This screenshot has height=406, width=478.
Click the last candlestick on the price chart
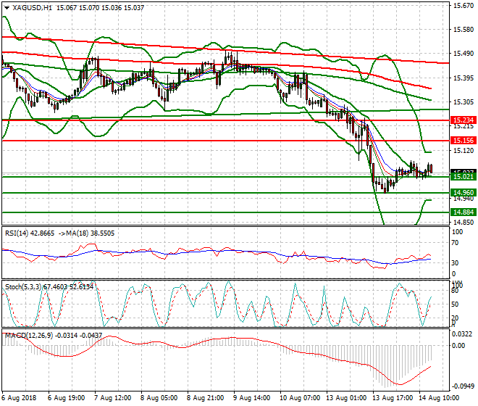pyautogui.click(x=430, y=170)
